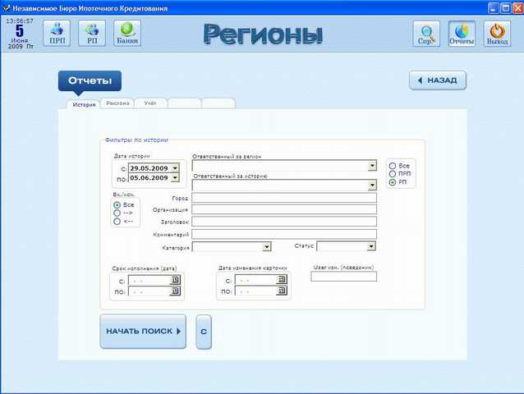Image resolution: width=524 pixels, height=394 pixels.
Task: Click the date text 05.06.2009
Action: (x=149, y=177)
